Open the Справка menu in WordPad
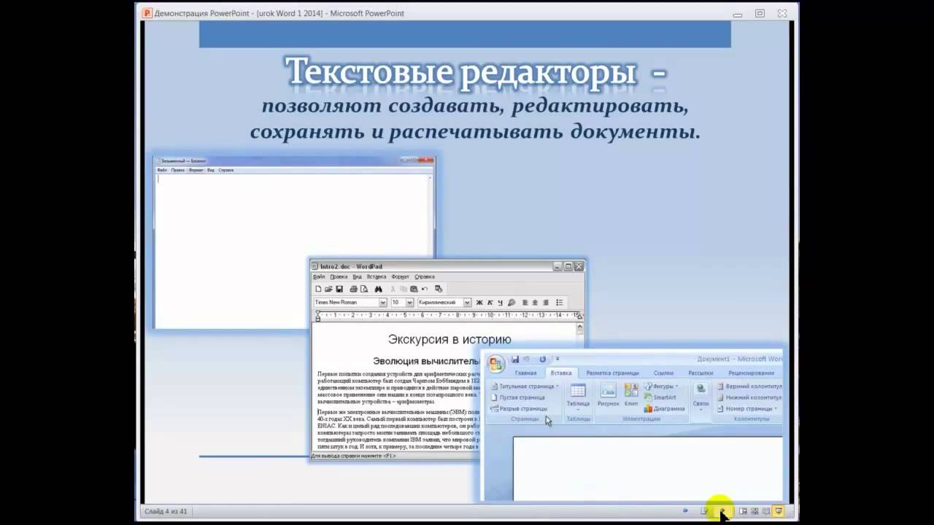The height and width of the screenshot is (525, 934). [425, 277]
